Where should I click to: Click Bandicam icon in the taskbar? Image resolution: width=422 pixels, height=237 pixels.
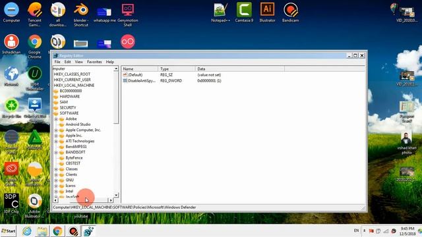click(73, 231)
